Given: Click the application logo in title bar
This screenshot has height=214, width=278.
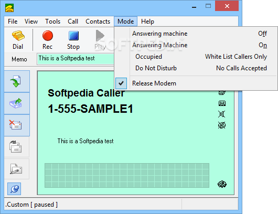Looking at the screenshot, I should [9, 8].
